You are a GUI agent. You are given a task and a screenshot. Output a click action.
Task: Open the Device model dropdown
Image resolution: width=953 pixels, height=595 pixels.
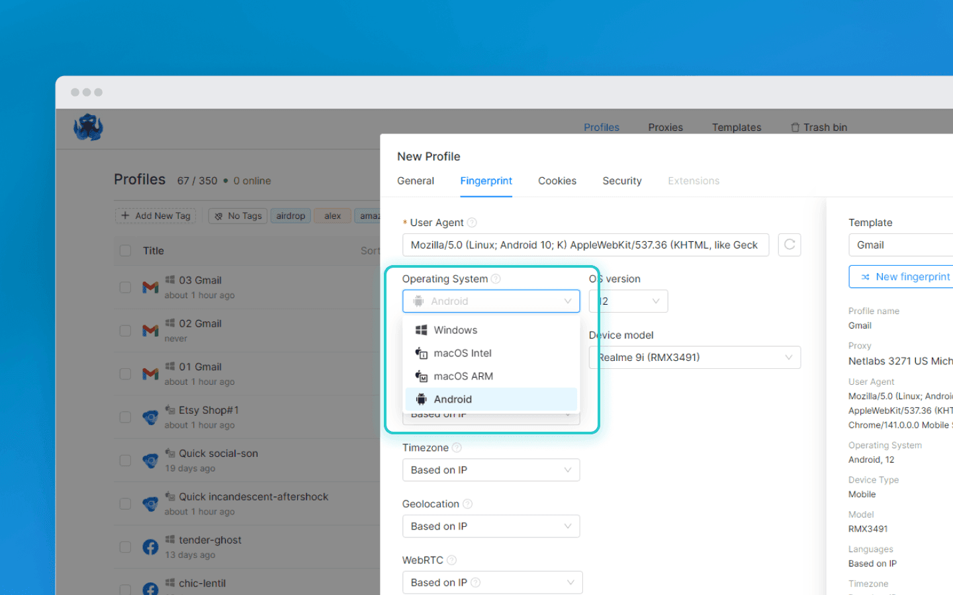[x=695, y=358]
